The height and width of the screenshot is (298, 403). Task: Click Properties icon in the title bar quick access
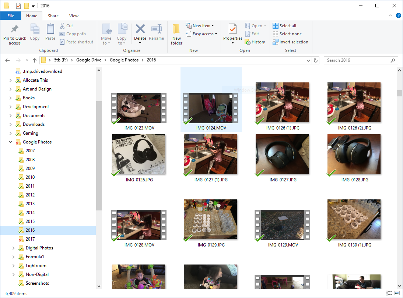coord(18,6)
